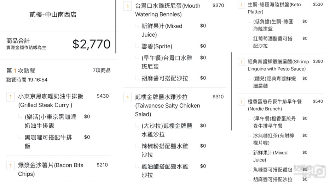The width and height of the screenshot is (330, 182).
Task: Select the 貳樓-中山南西店 store header
Action: pos(53,15)
